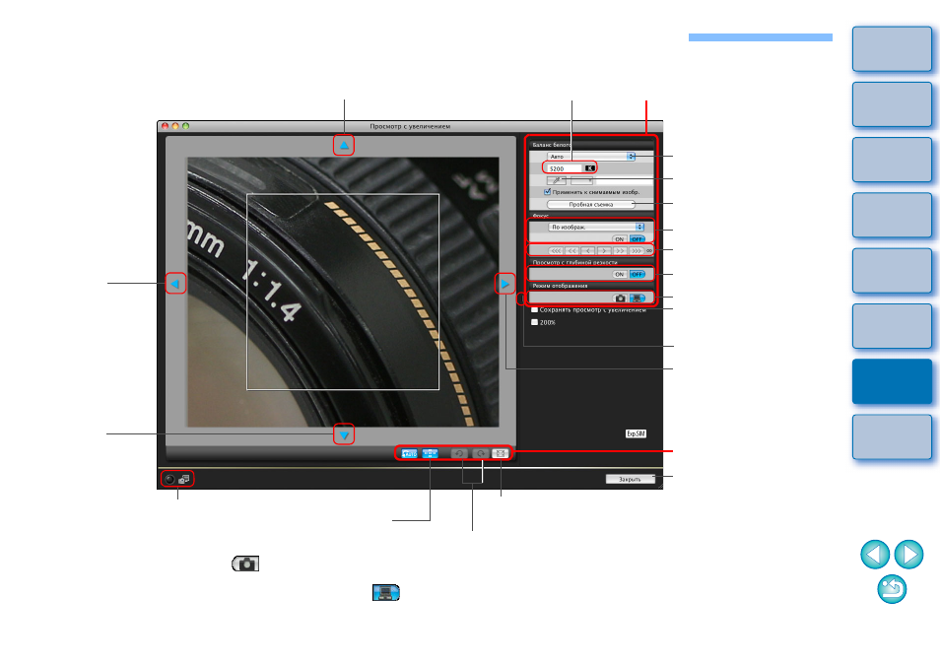Screen dimensions: 940x664
Task: Minimize the window with the yellow button
Action: 175,126
